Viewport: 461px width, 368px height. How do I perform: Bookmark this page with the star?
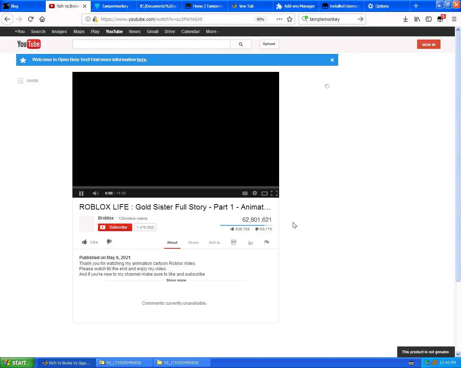tap(290, 19)
